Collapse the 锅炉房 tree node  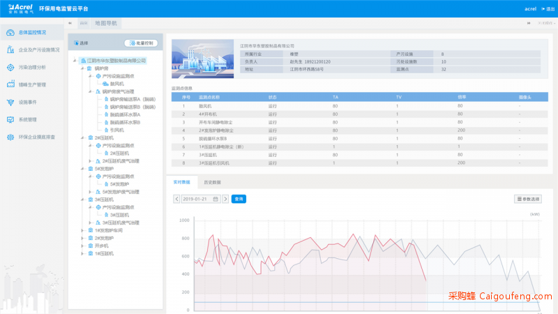tap(82, 68)
